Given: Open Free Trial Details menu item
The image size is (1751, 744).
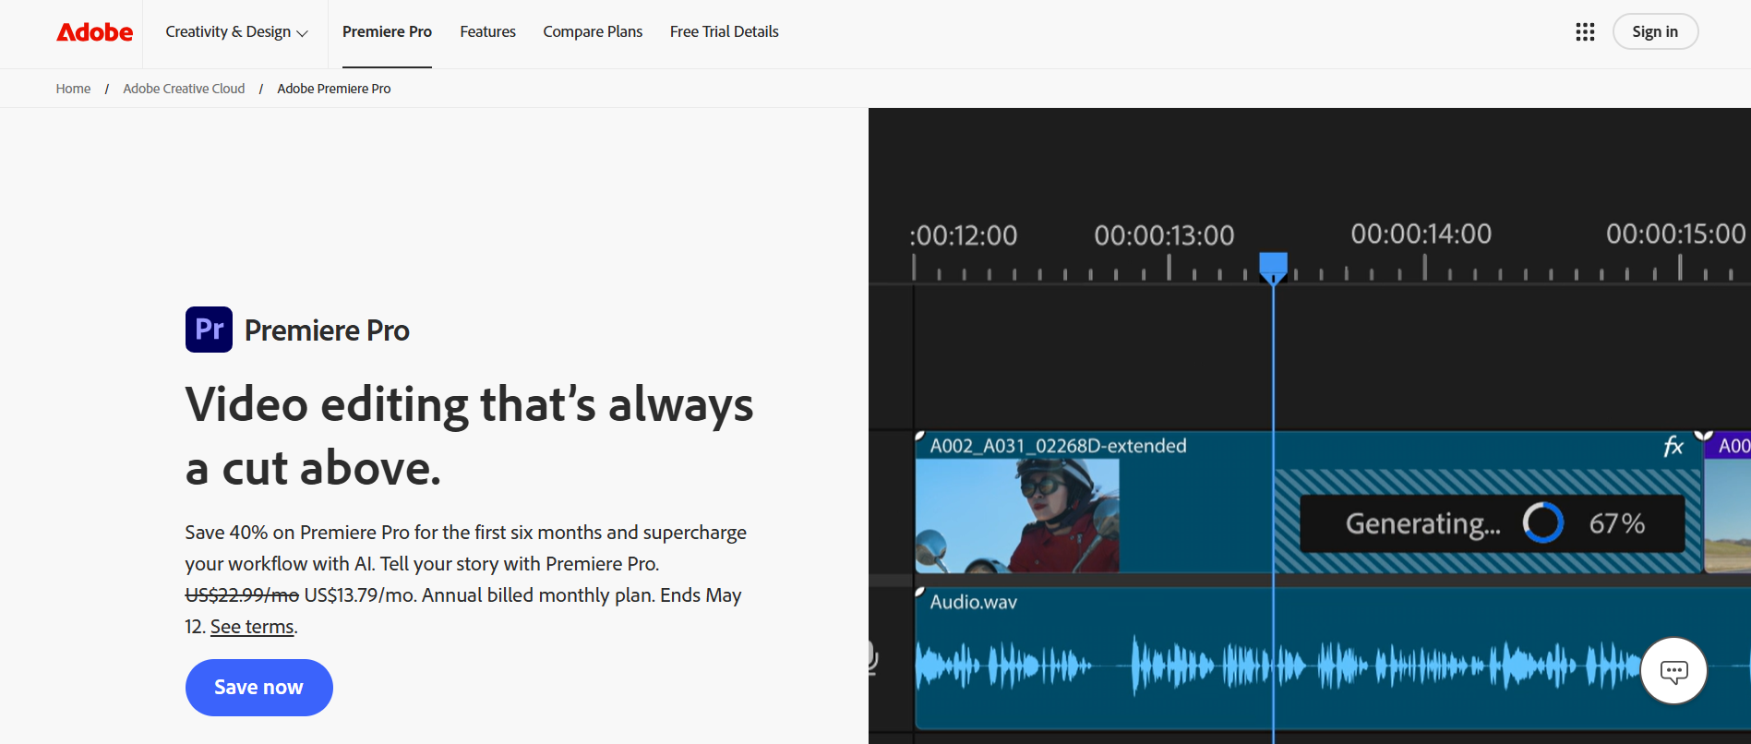Looking at the screenshot, I should click(x=725, y=32).
